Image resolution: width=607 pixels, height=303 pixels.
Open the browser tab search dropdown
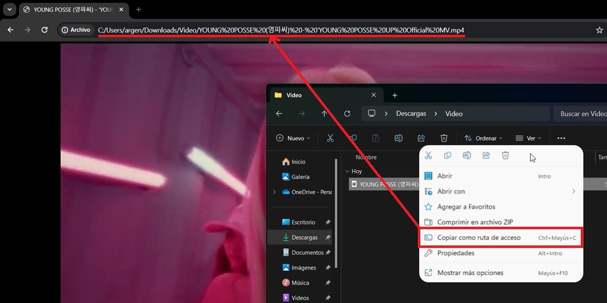coord(9,10)
